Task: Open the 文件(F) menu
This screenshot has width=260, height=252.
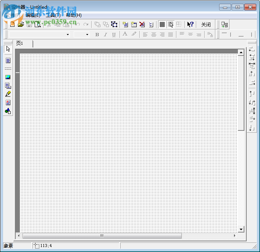Action: (13, 15)
